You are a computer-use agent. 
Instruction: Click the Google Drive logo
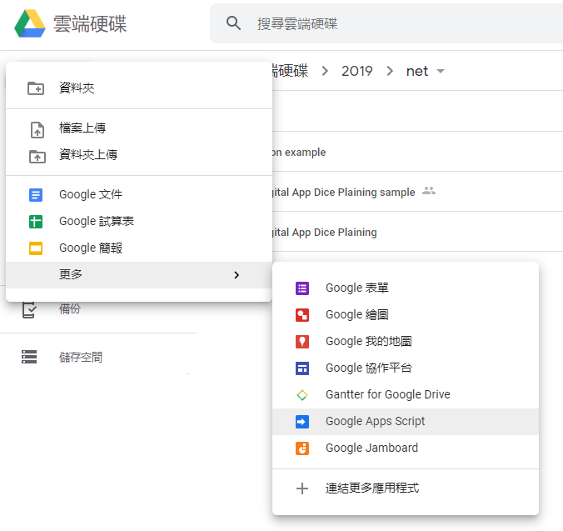pos(30,23)
